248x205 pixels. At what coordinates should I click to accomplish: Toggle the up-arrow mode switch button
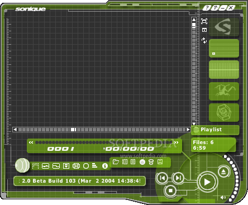pyautogui.click(x=215, y=8)
